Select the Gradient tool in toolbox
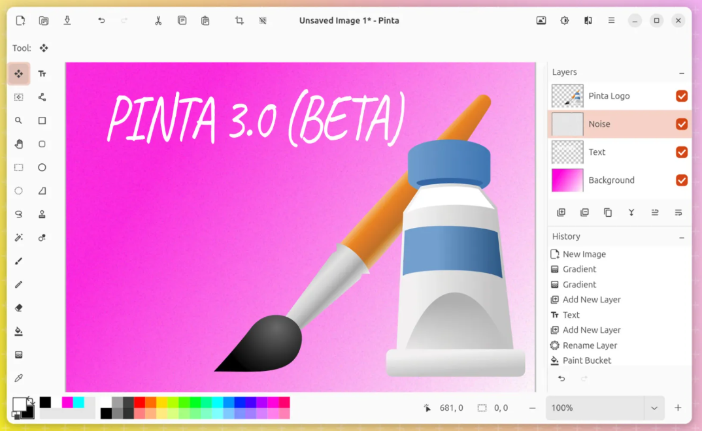Image resolution: width=702 pixels, height=431 pixels. coord(18,355)
